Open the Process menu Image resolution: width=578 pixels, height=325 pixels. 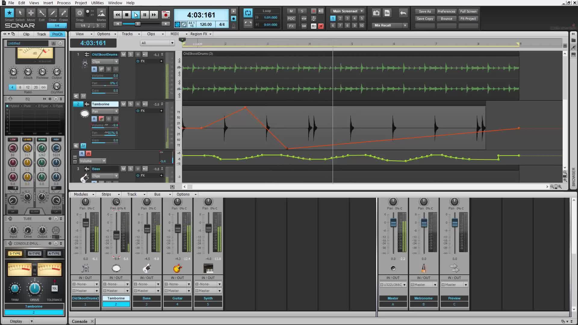[64, 3]
